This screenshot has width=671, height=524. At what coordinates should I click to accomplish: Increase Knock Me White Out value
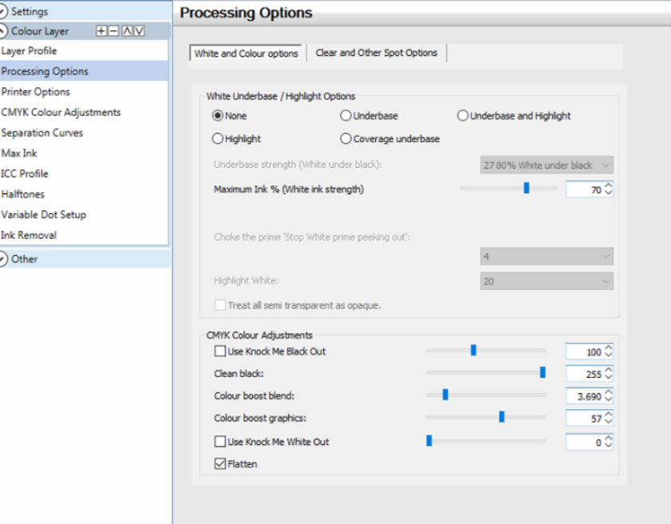pyautogui.click(x=609, y=439)
